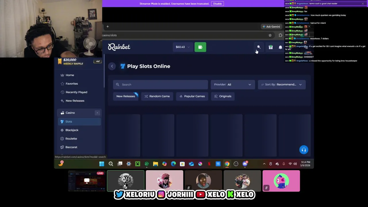Open Task View on the taskbar
This screenshot has height=207, width=368.
click(x=120, y=164)
